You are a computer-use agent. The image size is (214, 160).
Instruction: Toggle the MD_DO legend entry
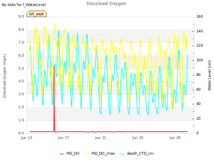70,153
